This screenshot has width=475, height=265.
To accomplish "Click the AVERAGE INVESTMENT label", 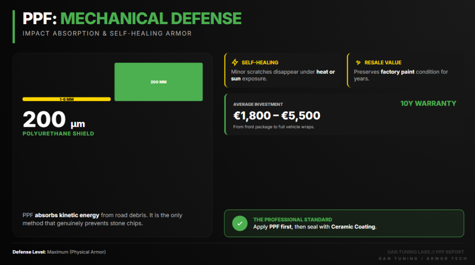I will coord(258,104).
